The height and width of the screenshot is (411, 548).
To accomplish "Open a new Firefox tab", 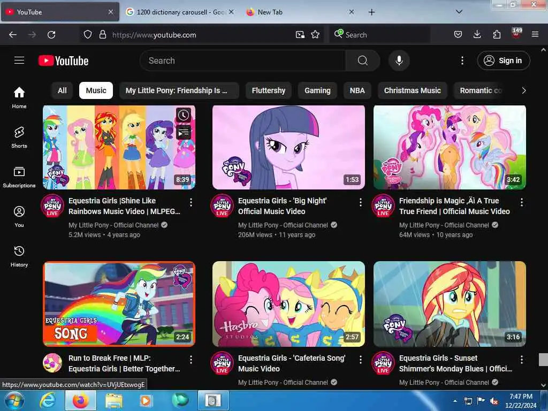I will 371,12.
